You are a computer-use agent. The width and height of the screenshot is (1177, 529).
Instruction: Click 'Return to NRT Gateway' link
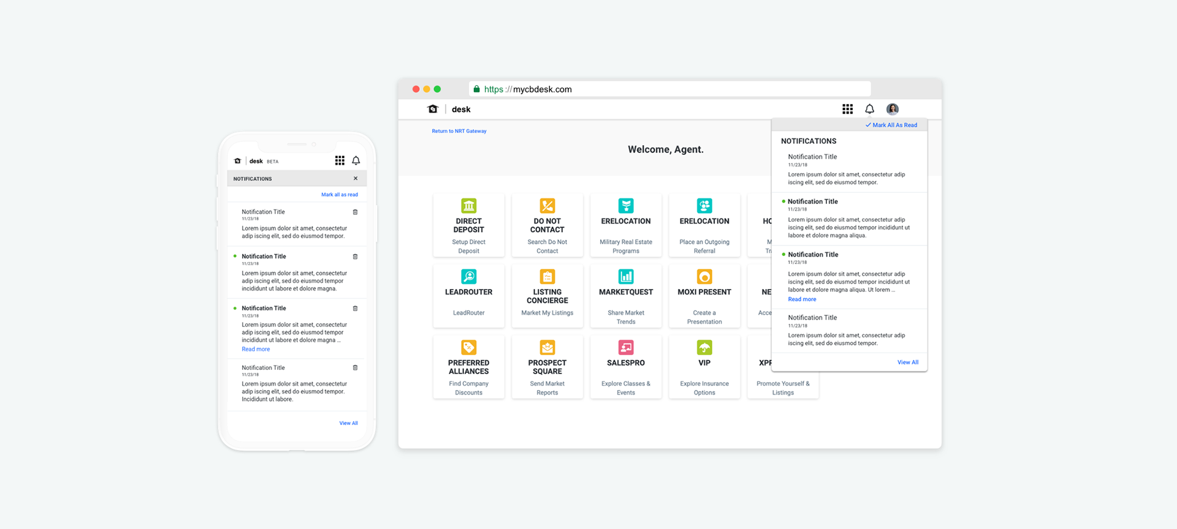[459, 131]
